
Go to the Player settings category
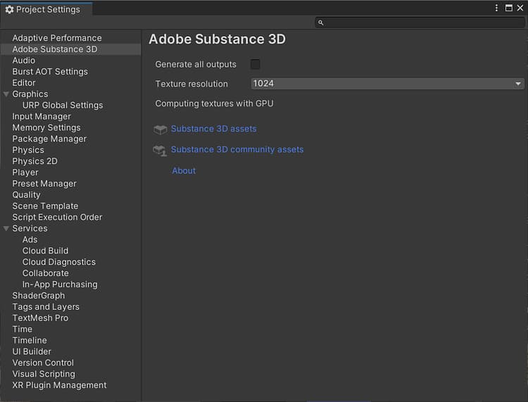pyautogui.click(x=25, y=172)
